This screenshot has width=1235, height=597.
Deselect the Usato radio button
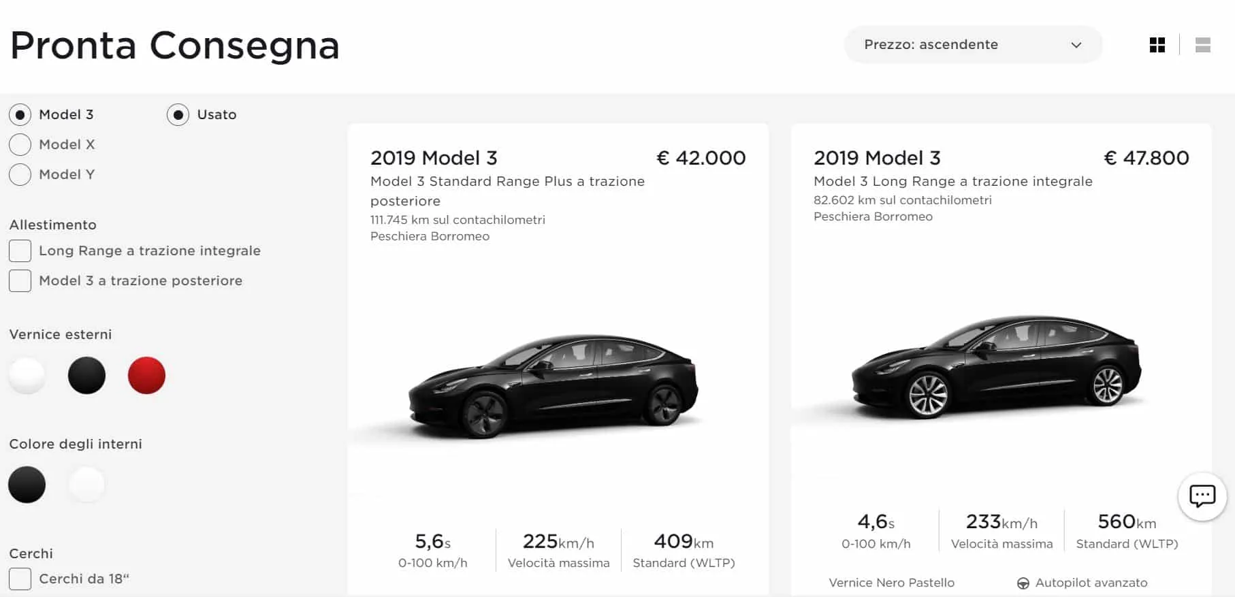[x=178, y=114]
